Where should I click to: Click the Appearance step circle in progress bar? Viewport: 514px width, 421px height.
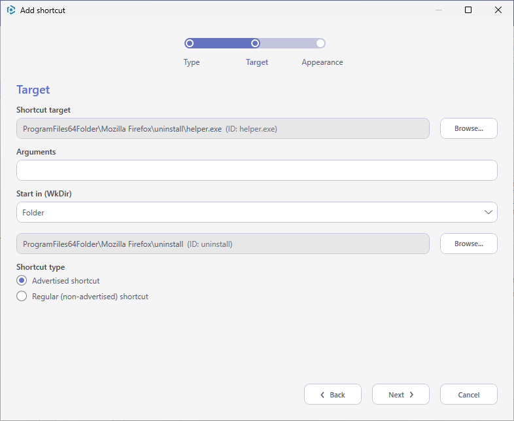320,43
